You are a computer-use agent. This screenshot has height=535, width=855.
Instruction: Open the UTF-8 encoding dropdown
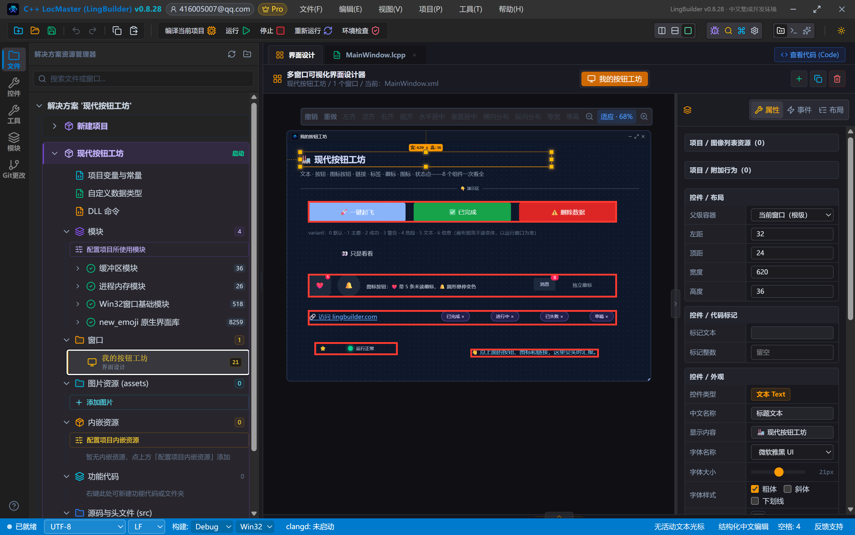point(84,527)
